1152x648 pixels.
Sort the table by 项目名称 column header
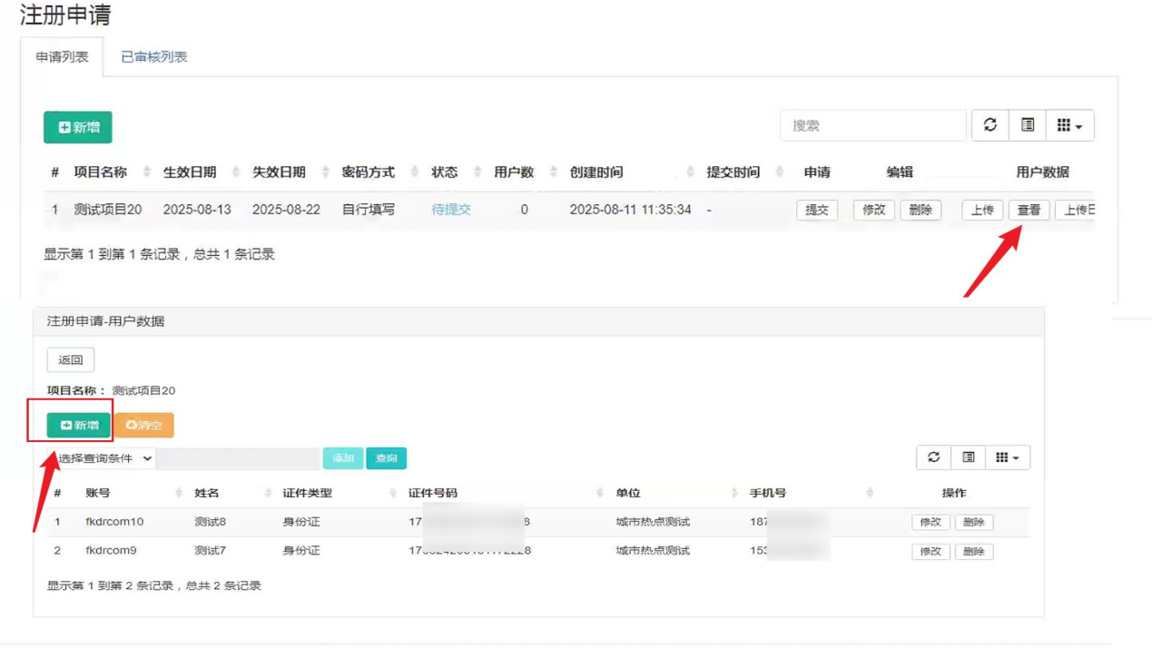pyautogui.click(x=100, y=172)
